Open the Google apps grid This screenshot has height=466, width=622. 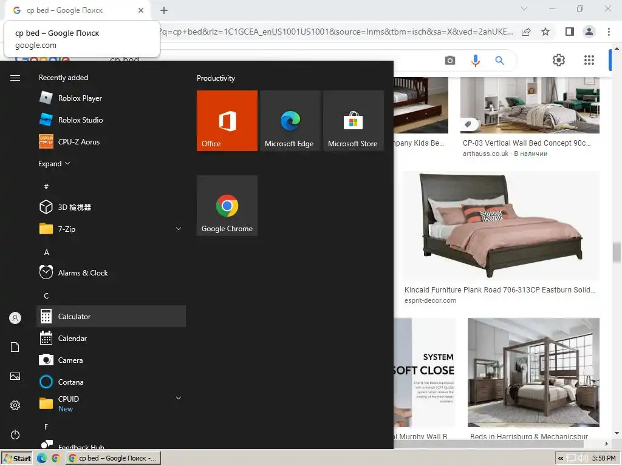[x=589, y=60]
